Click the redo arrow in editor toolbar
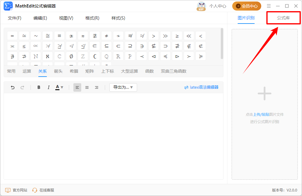 [22, 87]
